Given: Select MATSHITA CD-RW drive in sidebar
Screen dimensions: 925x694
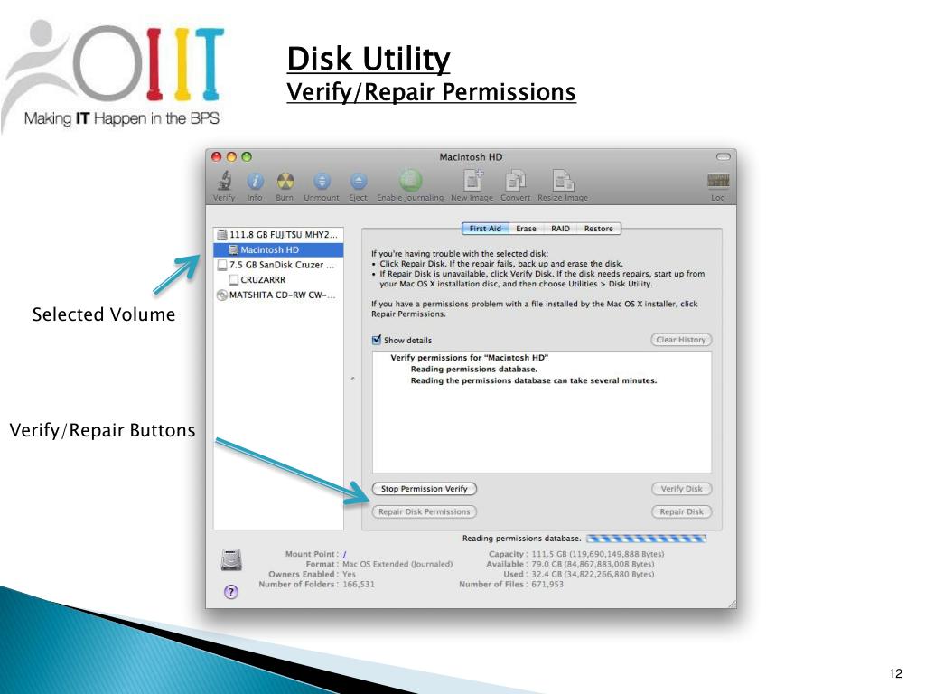Looking at the screenshot, I should pyautogui.click(x=278, y=295).
